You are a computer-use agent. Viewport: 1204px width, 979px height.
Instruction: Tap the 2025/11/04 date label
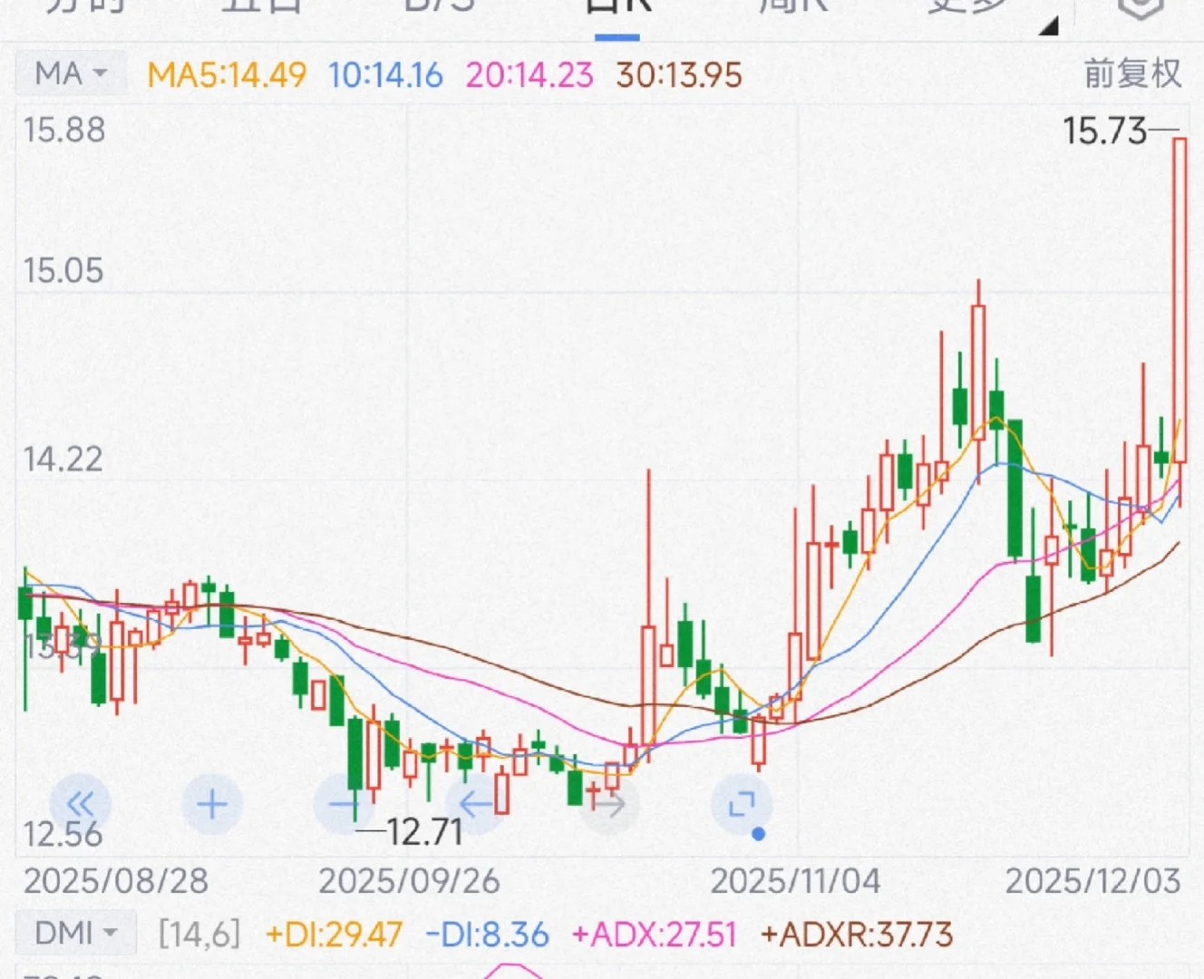tap(795, 881)
